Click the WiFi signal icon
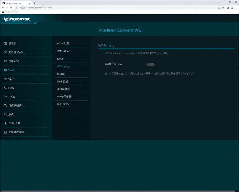The width and height of the screenshot is (239, 192). click(5, 79)
